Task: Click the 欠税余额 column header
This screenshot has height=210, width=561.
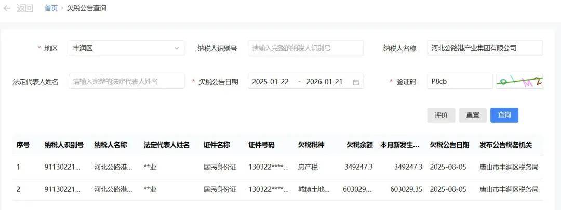Action: [x=359, y=145]
